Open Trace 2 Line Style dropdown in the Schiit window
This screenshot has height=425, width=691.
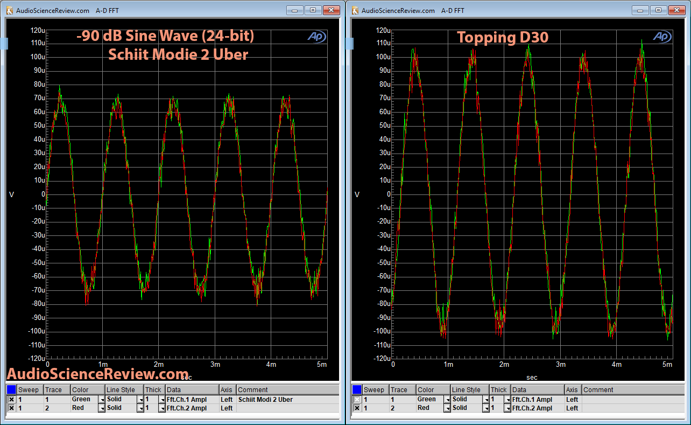point(140,408)
